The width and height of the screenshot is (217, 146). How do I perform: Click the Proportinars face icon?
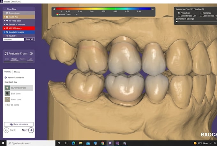7,13
